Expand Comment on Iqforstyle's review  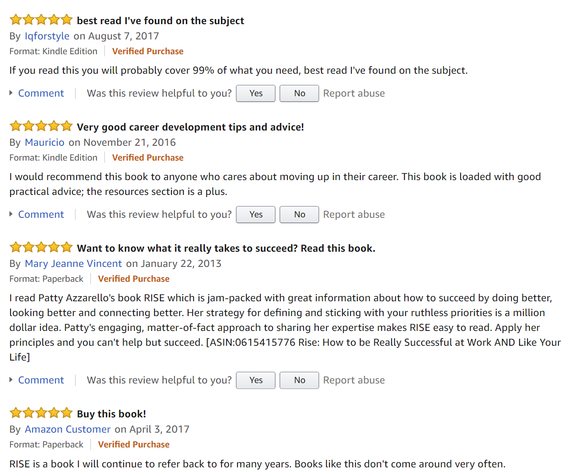[x=41, y=93]
